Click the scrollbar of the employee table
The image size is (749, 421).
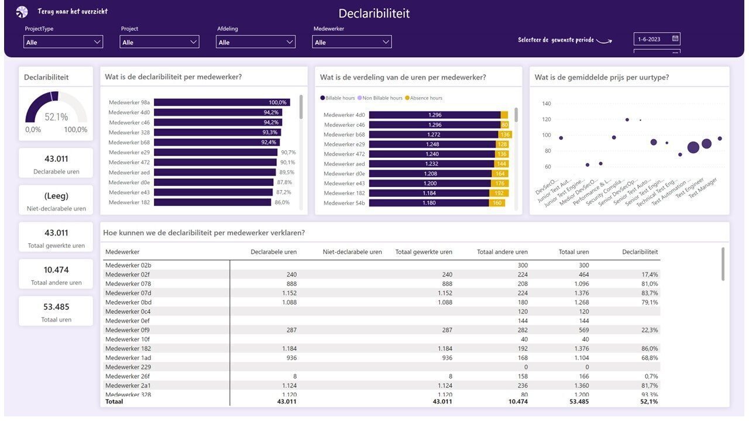(x=723, y=264)
